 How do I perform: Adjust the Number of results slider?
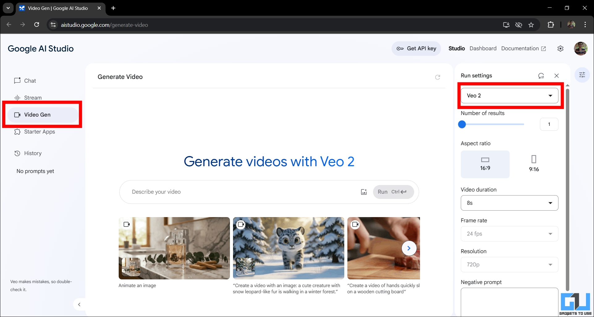point(492,124)
